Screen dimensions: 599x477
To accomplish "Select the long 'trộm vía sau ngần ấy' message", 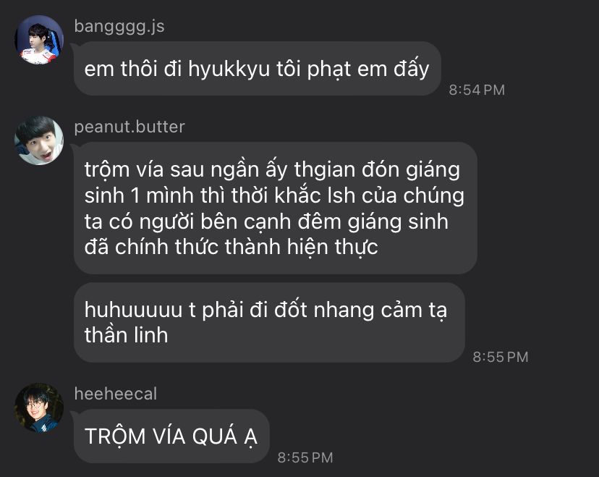I will click(276, 208).
